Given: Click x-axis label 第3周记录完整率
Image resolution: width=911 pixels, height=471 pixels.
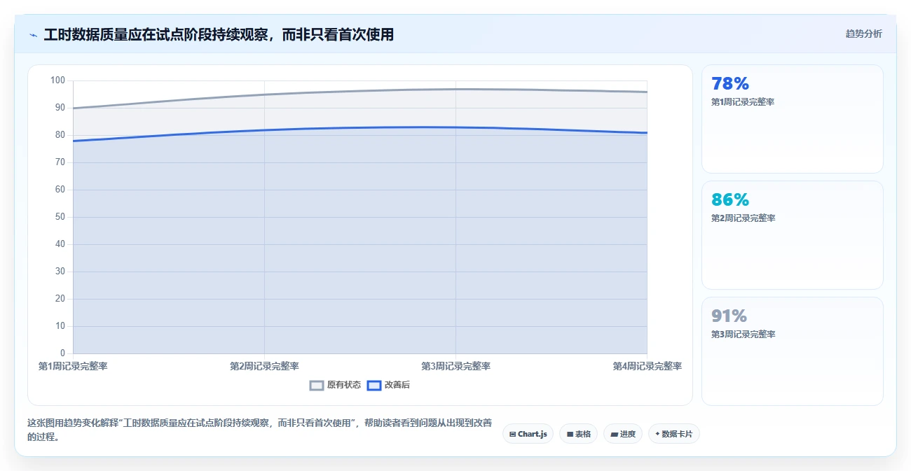Looking at the screenshot, I should coord(455,366).
